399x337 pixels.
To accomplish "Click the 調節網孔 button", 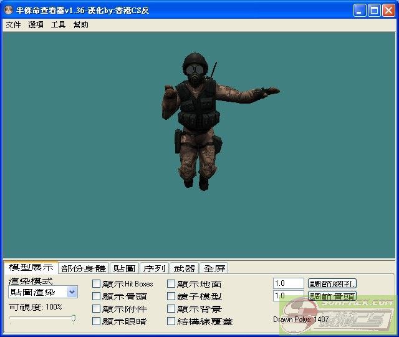I will tap(332, 283).
